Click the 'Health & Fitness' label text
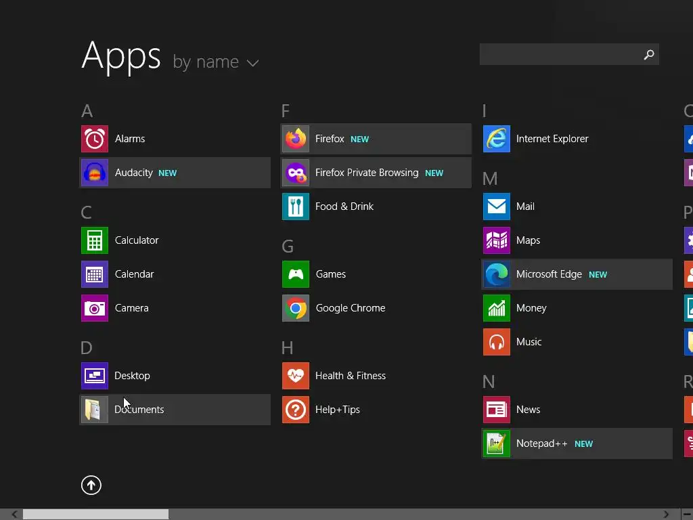 [x=351, y=376]
